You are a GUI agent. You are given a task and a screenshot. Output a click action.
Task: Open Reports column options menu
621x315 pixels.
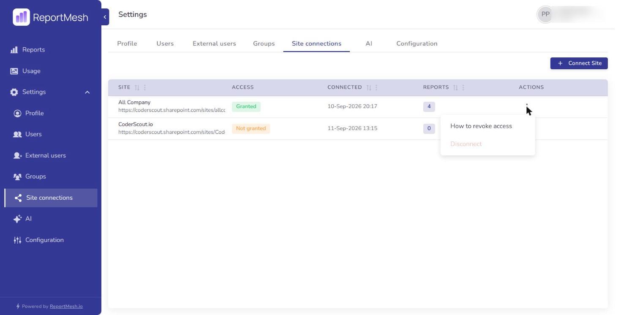click(x=463, y=87)
